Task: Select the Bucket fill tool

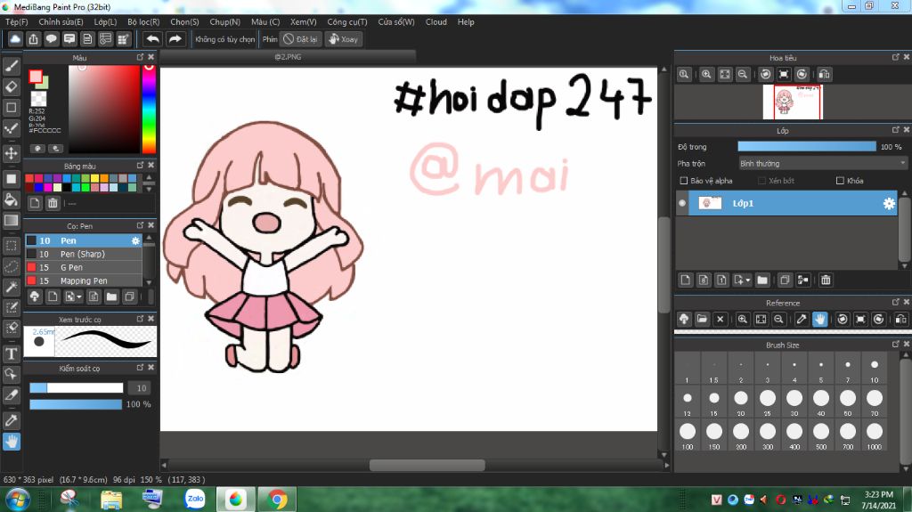Action: 11,199
